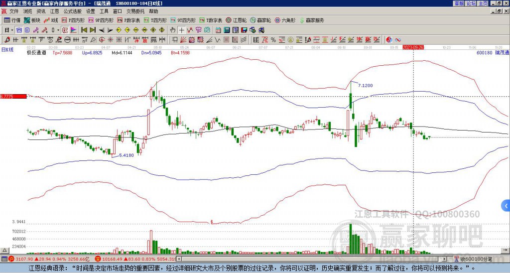Select the percent % tool
The width and height of the screenshot is (510, 273).
click(x=273, y=40)
